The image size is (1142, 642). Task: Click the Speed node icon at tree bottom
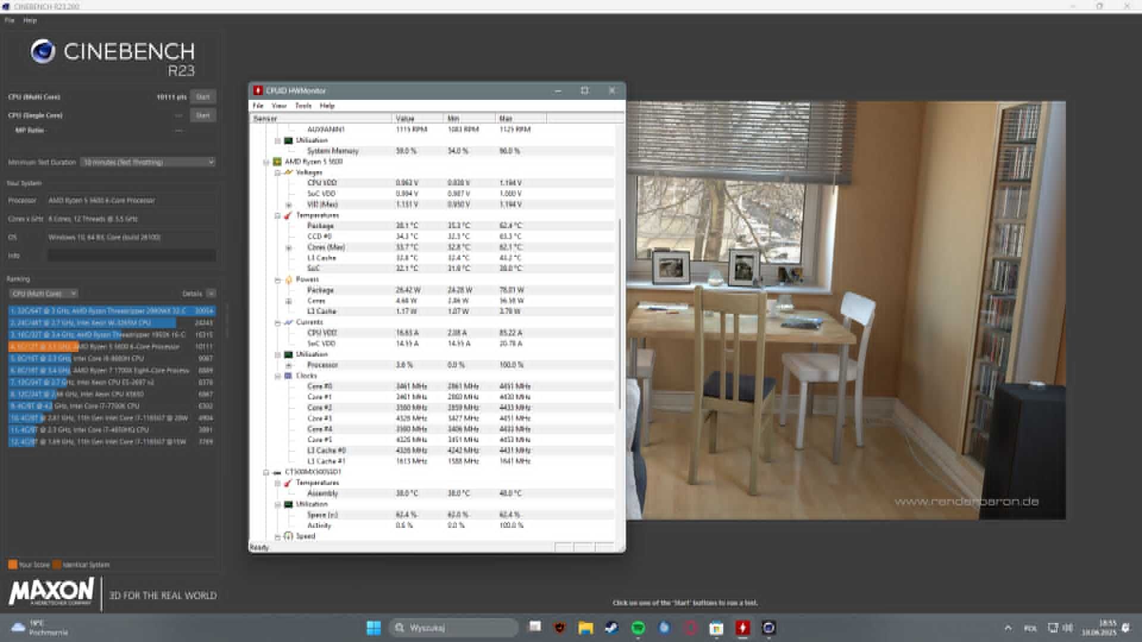coord(288,536)
